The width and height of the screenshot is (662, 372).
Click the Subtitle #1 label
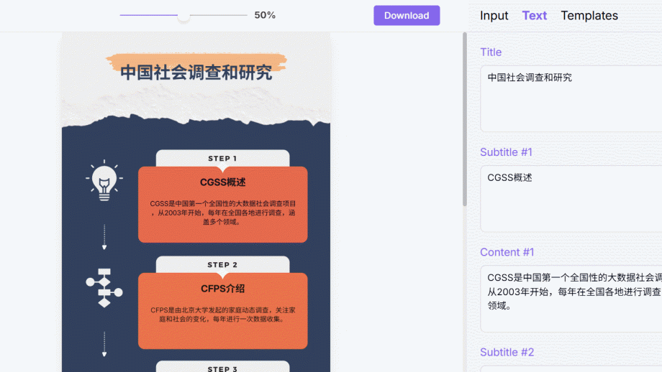[506, 152]
